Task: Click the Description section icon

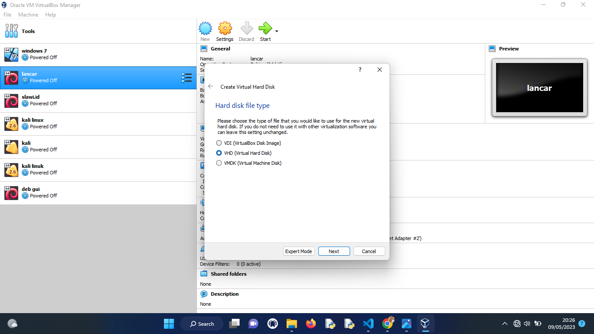Action: [x=204, y=294]
